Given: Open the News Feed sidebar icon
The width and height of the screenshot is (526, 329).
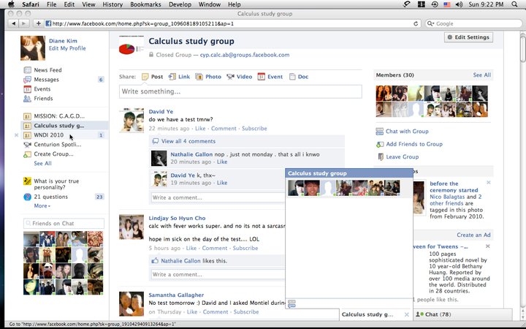Looking at the screenshot, I should [x=27, y=70].
